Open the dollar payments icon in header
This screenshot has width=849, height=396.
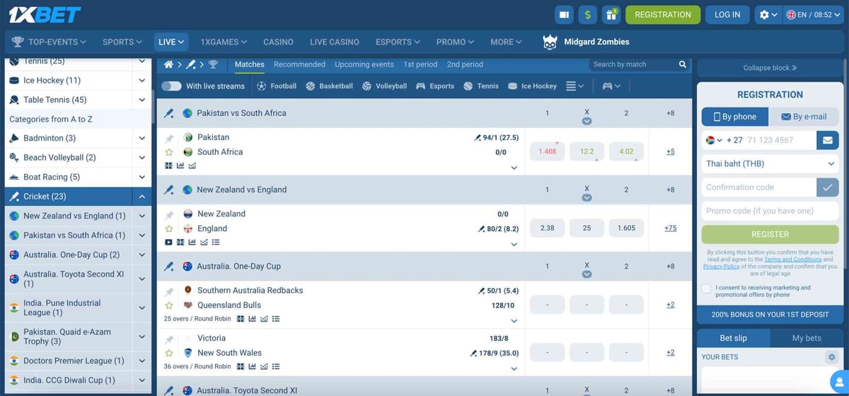click(x=587, y=14)
